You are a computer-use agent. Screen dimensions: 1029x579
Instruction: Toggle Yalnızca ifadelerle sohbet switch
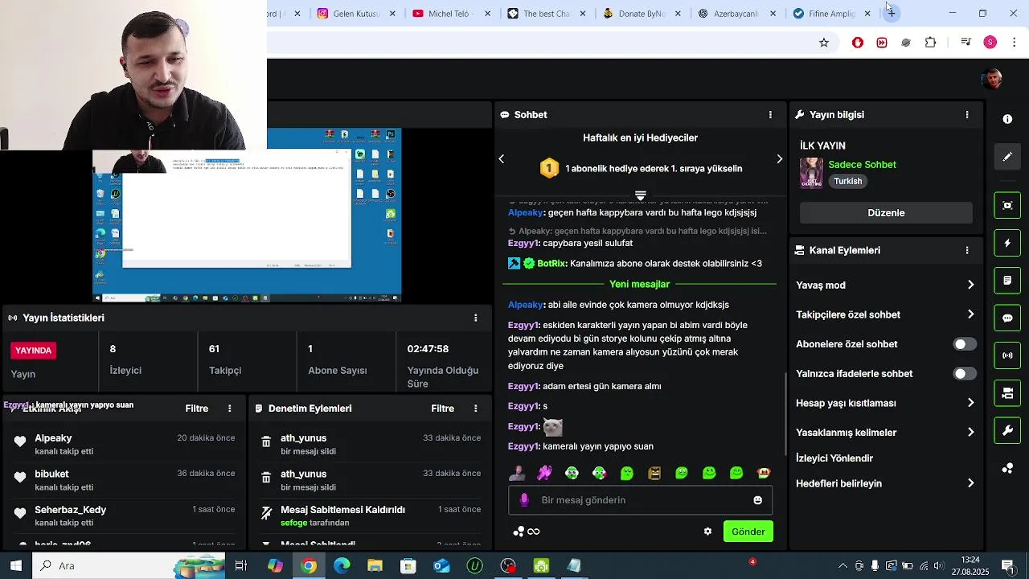pos(965,374)
